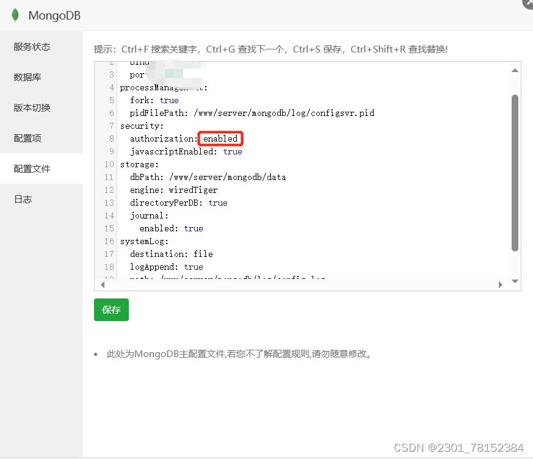
Task: Select the 配置文件 tab
Action: pyautogui.click(x=32, y=169)
